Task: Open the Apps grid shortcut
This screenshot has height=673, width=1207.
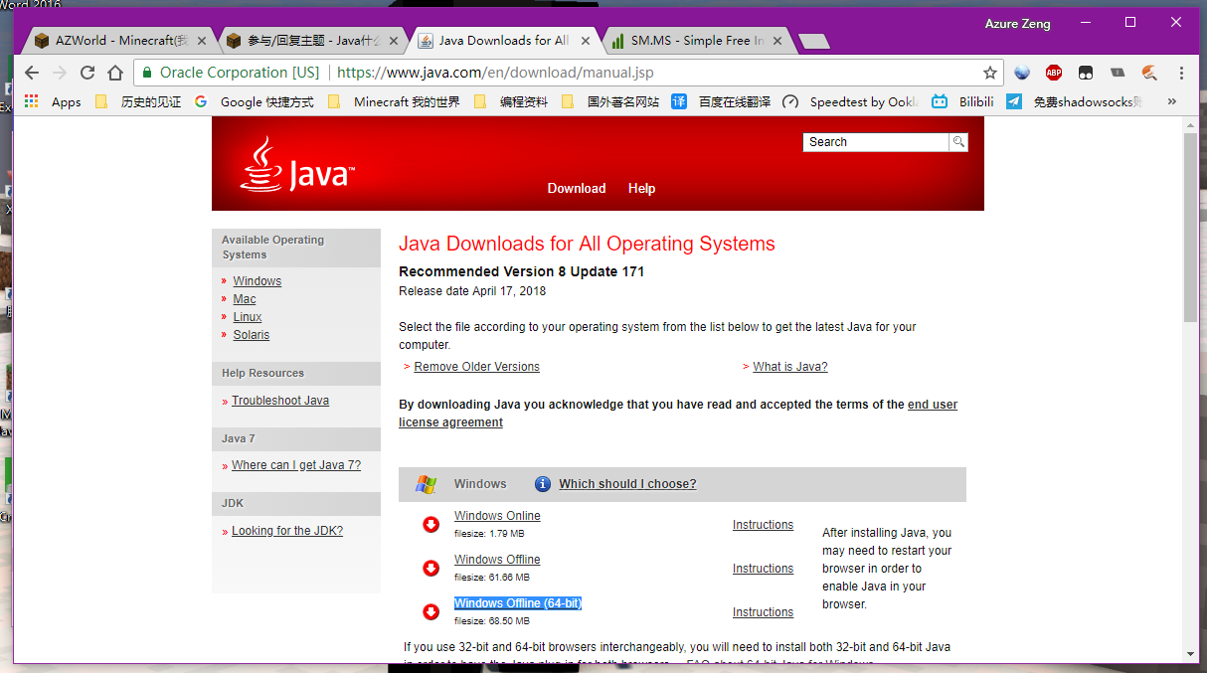Action: click(53, 101)
